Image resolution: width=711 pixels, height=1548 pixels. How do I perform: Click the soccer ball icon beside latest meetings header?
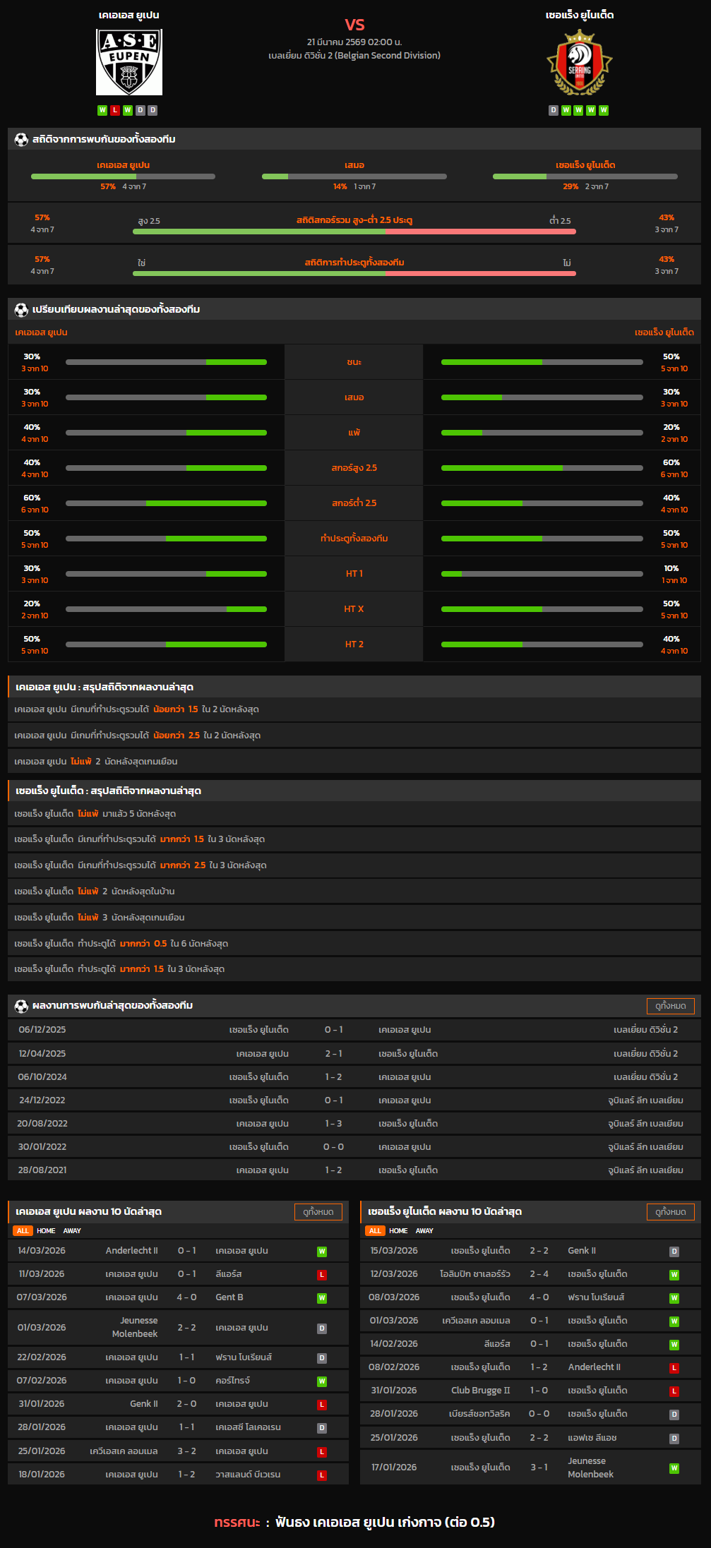point(21,1006)
